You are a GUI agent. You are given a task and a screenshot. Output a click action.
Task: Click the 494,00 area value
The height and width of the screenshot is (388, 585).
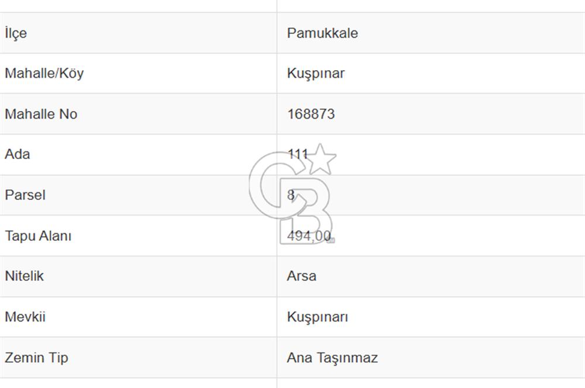(309, 236)
